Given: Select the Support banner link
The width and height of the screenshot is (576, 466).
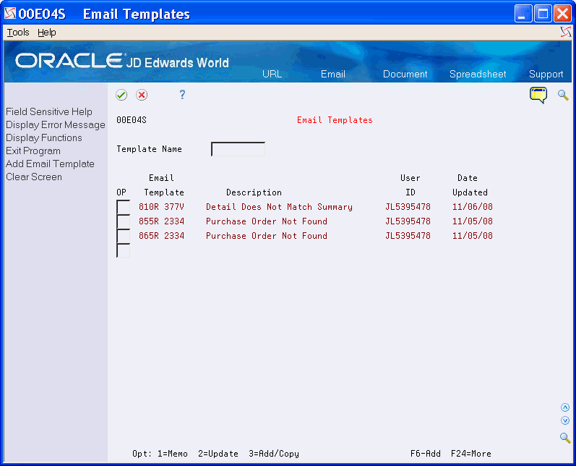Looking at the screenshot, I should 546,74.
